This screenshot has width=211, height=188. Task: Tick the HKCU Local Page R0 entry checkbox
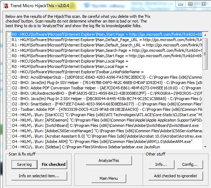(9, 61)
